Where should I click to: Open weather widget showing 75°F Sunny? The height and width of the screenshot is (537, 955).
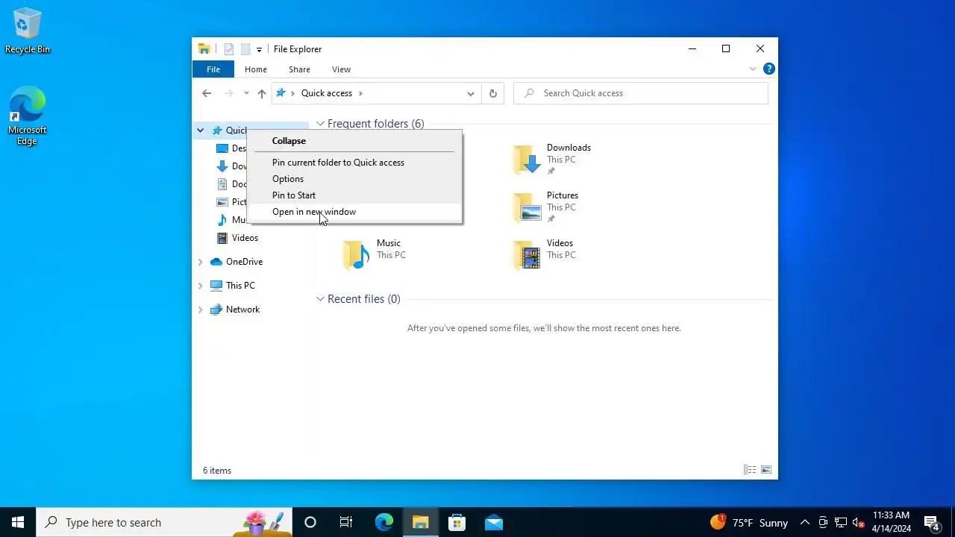(x=749, y=522)
